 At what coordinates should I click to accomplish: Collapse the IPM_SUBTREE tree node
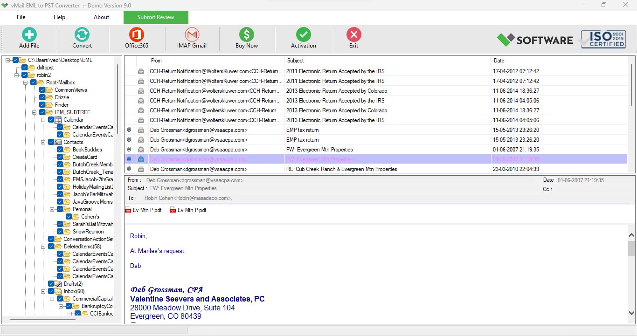point(34,112)
